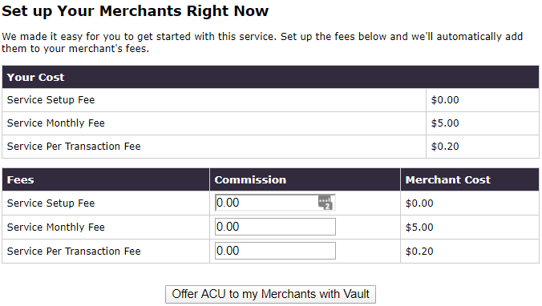Click the password manager icon in Setup Fee field
This screenshot has height=306, width=542.
[x=326, y=203]
